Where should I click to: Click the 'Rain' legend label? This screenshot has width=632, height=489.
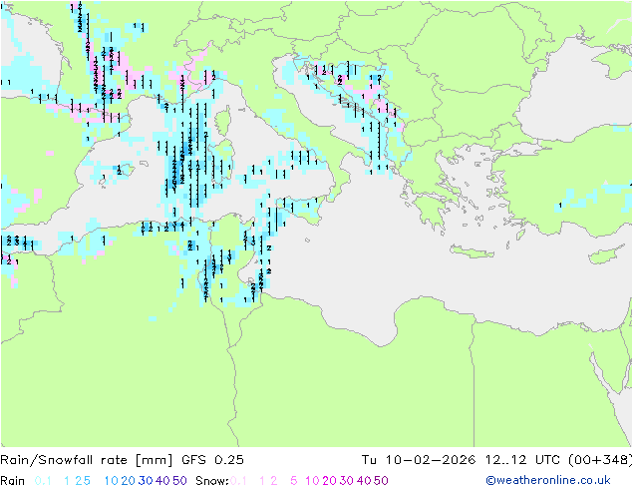pyautogui.click(x=13, y=481)
